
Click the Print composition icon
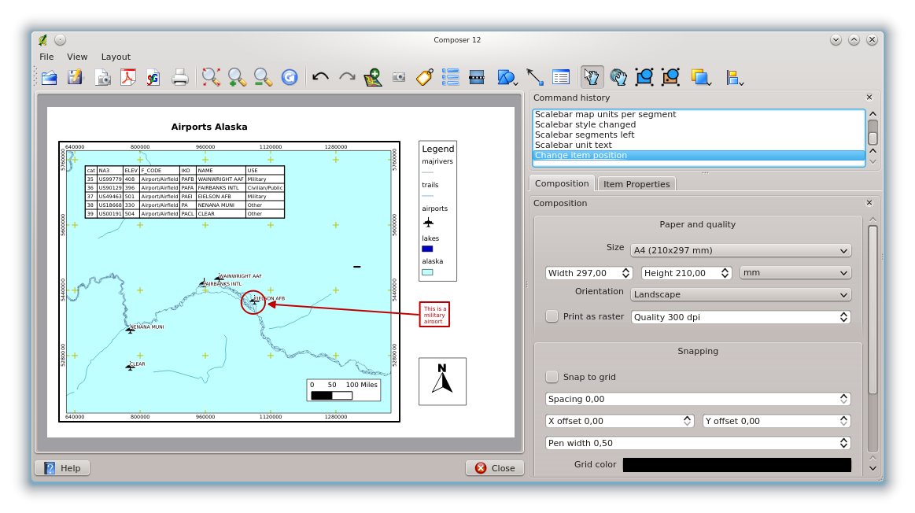(180, 77)
